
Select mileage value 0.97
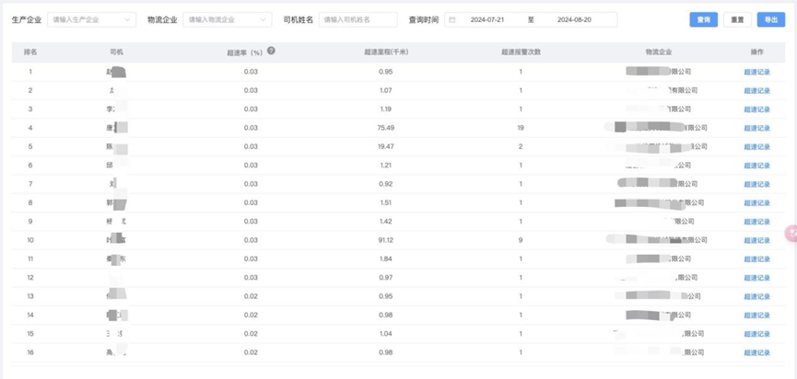click(386, 278)
